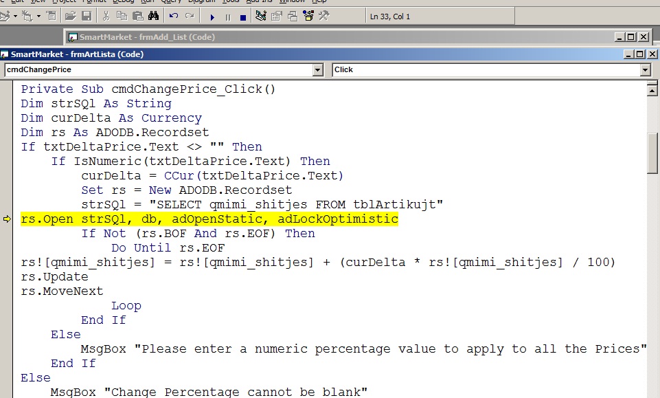Show the Toolbox with hammer icon
Screen dimensions: 660x398
pyautogui.click(x=323, y=16)
